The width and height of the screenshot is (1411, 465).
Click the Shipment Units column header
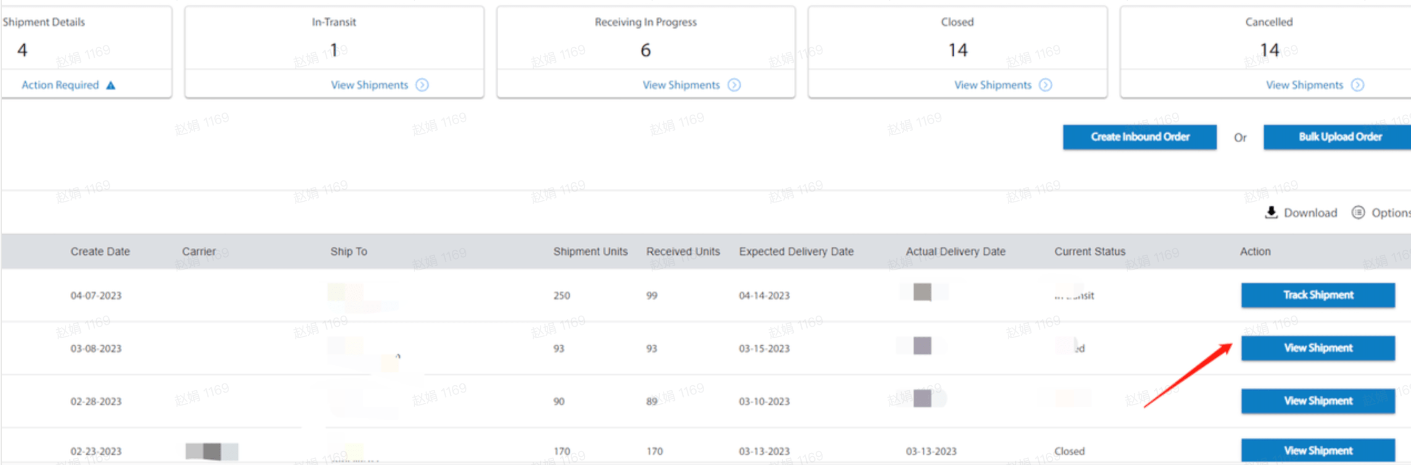590,251
